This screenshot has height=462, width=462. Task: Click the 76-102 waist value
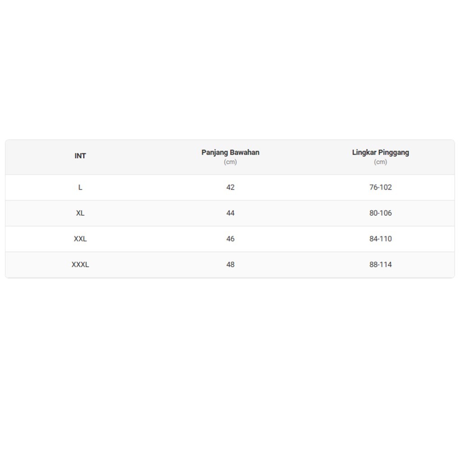[380, 187]
